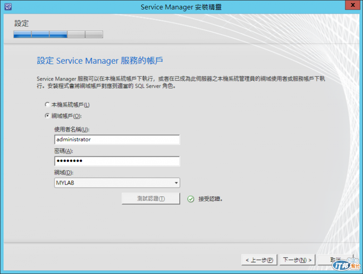This screenshot has height=274, width=363.
Task: Click the 密碼(A): label
Action: pos(64,151)
